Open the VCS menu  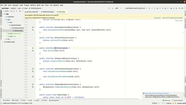pos(51,5)
